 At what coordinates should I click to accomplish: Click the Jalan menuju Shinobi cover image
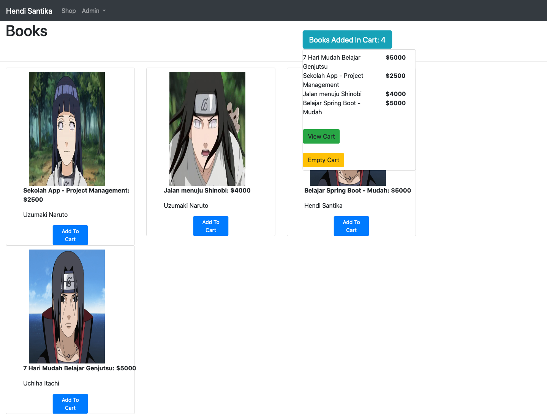[207, 129]
